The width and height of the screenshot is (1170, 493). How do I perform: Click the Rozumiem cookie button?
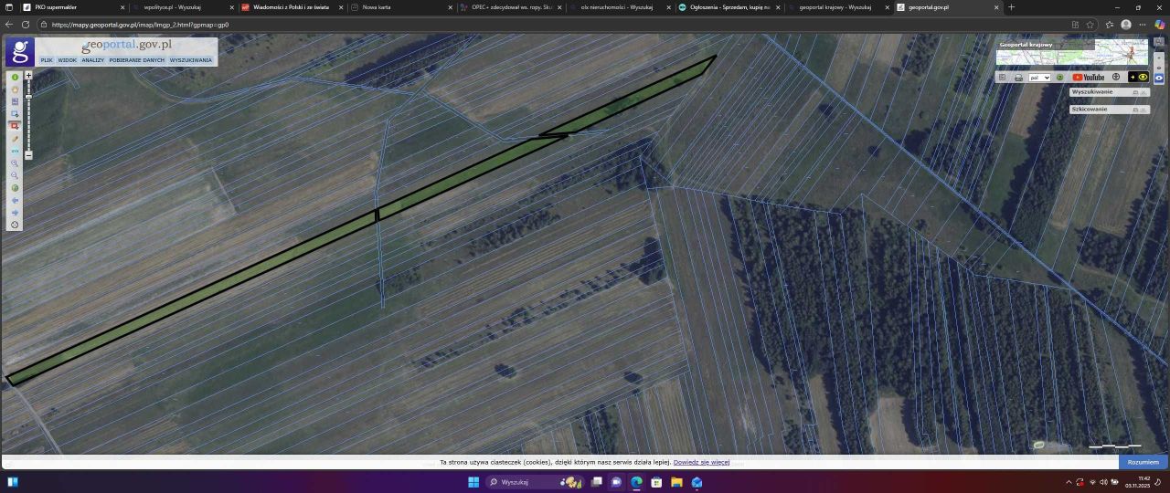tap(1143, 462)
